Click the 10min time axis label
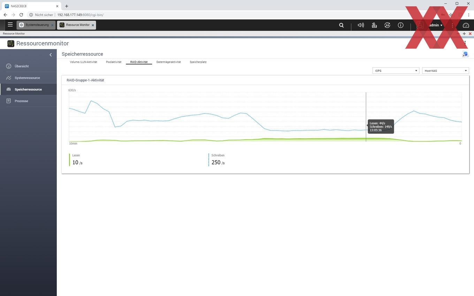This screenshot has height=296, width=474. tap(73, 143)
